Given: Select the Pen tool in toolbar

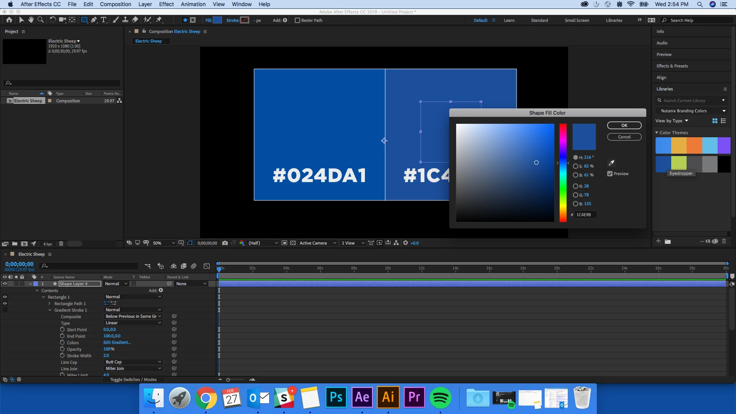Looking at the screenshot, I should coord(94,20).
